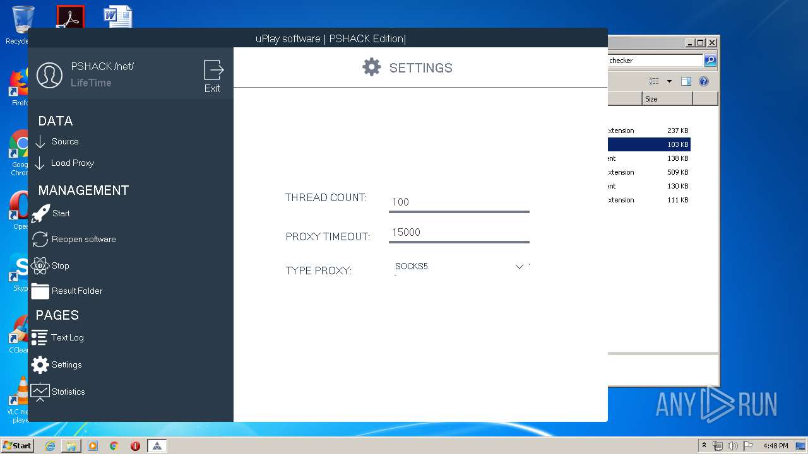Click the Settings gear sidebar icon
The height and width of the screenshot is (454, 808).
(x=40, y=364)
